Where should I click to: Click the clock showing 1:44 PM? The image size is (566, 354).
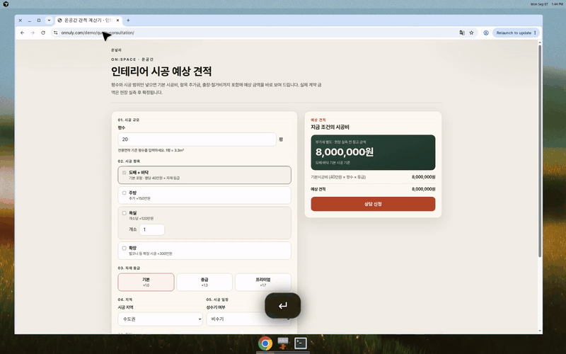558,4
